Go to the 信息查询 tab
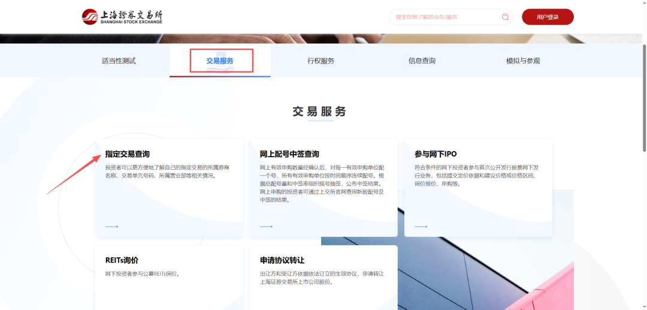This screenshot has height=310, width=647. [x=422, y=61]
